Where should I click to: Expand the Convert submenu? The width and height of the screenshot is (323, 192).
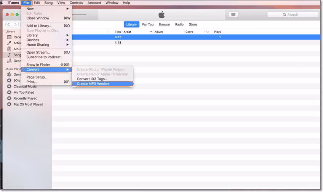point(46,69)
